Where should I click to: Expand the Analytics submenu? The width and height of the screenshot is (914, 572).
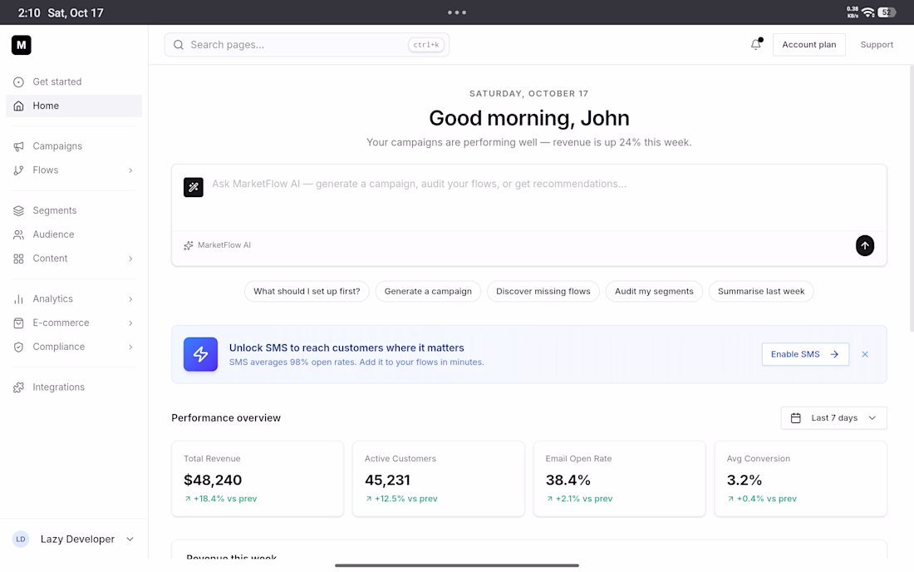[130, 299]
